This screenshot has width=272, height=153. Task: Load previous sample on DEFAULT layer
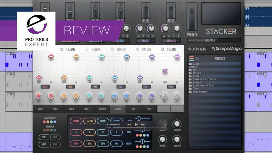143,36
